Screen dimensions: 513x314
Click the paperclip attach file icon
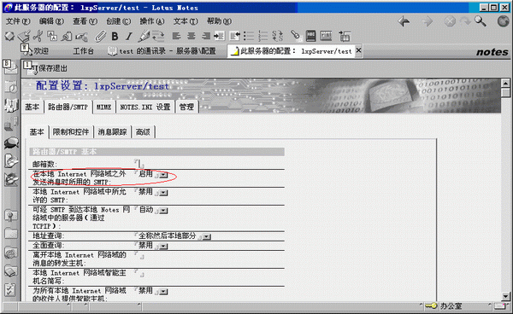pyautogui.click(x=100, y=36)
